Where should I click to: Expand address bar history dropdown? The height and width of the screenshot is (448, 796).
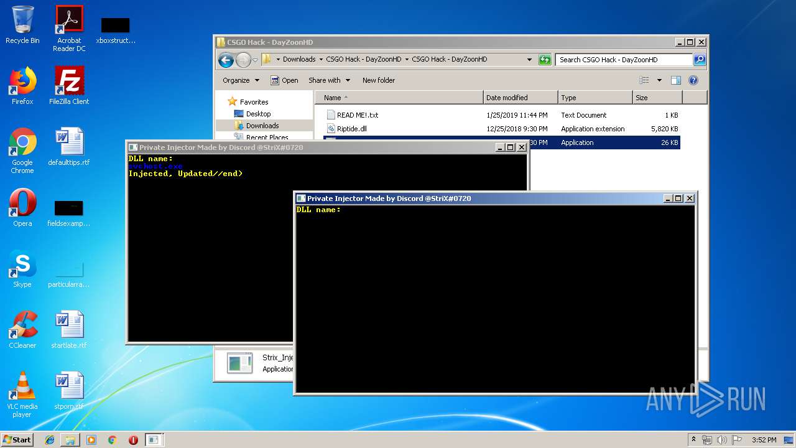point(529,60)
